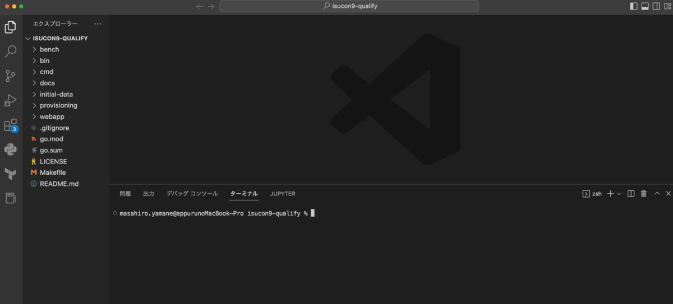Split the terminal pane
Screen dimensions: 673x304
(x=631, y=194)
